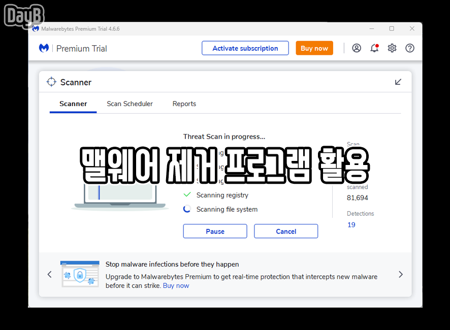
Task: Open the notifications bell with red badge
Action: (x=374, y=48)
